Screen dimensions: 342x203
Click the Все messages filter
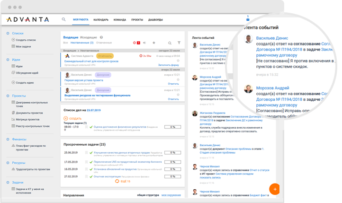click(65, 43)
